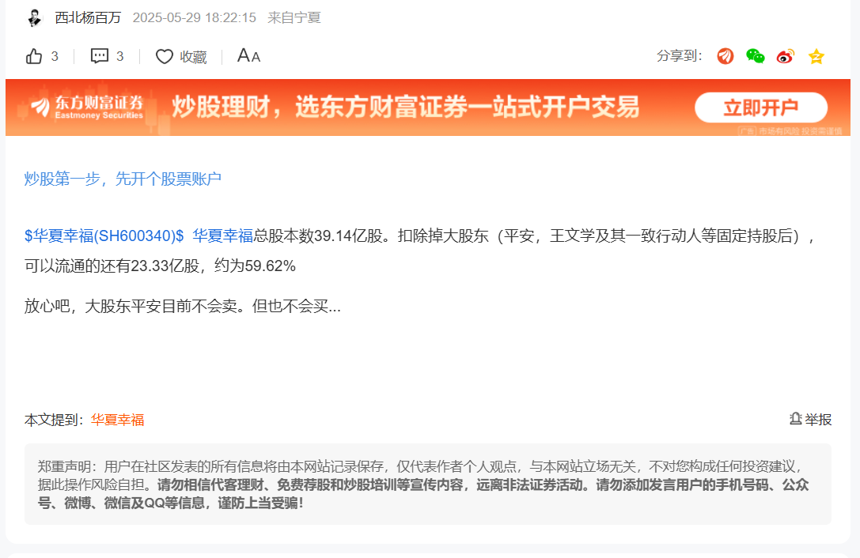Click the like count 3 beside thumbs-up

(55, 56)
